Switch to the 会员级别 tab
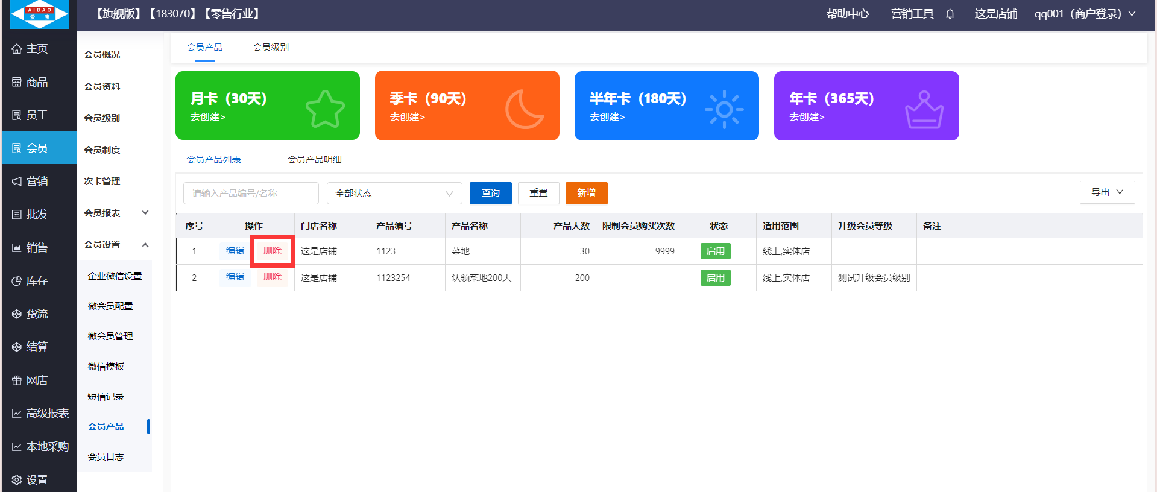The image size is (1157, 492). (x=271, y=48)
